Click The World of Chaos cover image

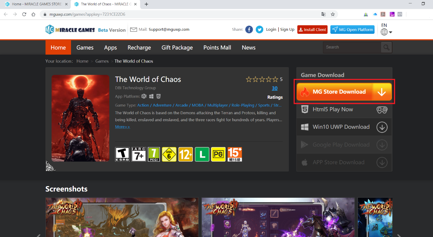(80, 118)
